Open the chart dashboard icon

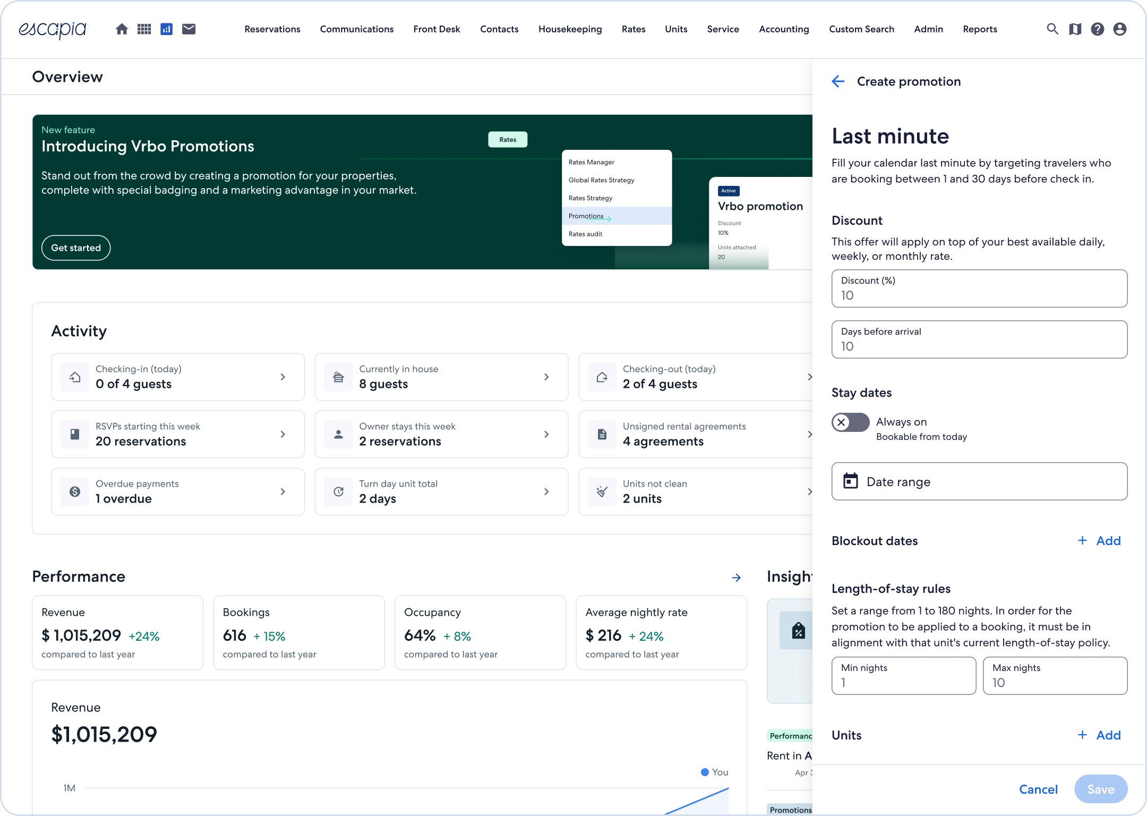[167, 29]
